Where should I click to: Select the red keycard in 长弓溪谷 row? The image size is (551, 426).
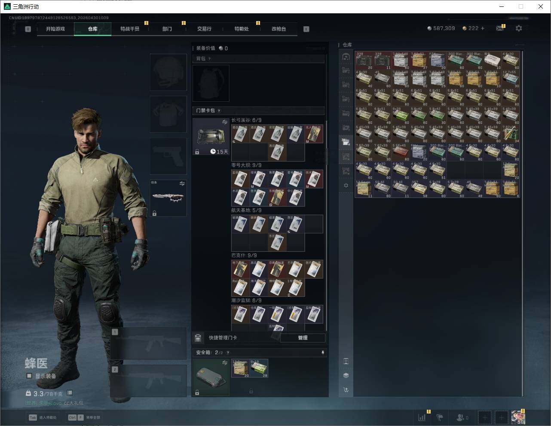314,134
